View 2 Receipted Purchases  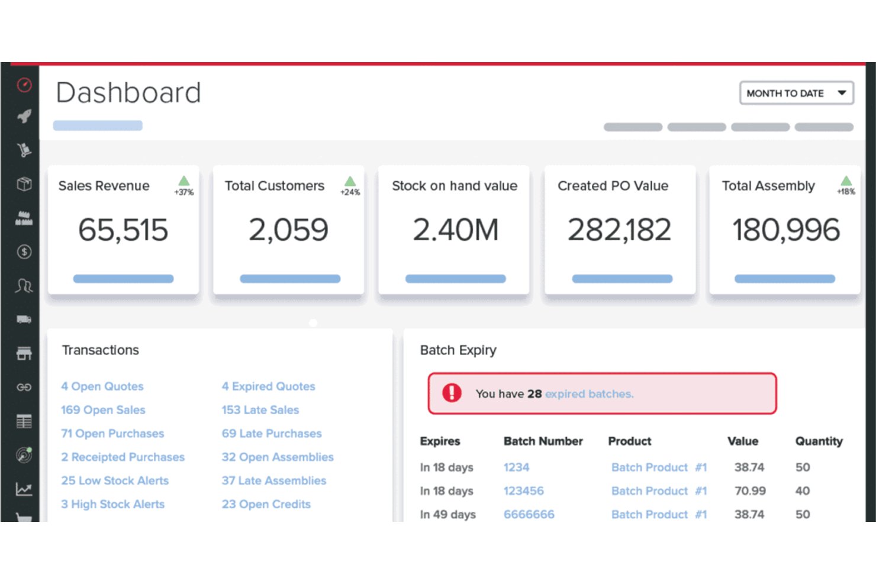coord(123,457)
